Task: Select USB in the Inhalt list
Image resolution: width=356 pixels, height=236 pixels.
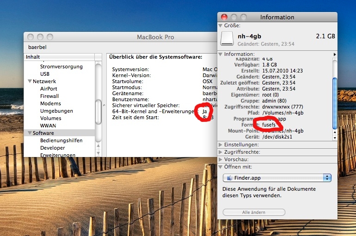Action: click(45, 74)
